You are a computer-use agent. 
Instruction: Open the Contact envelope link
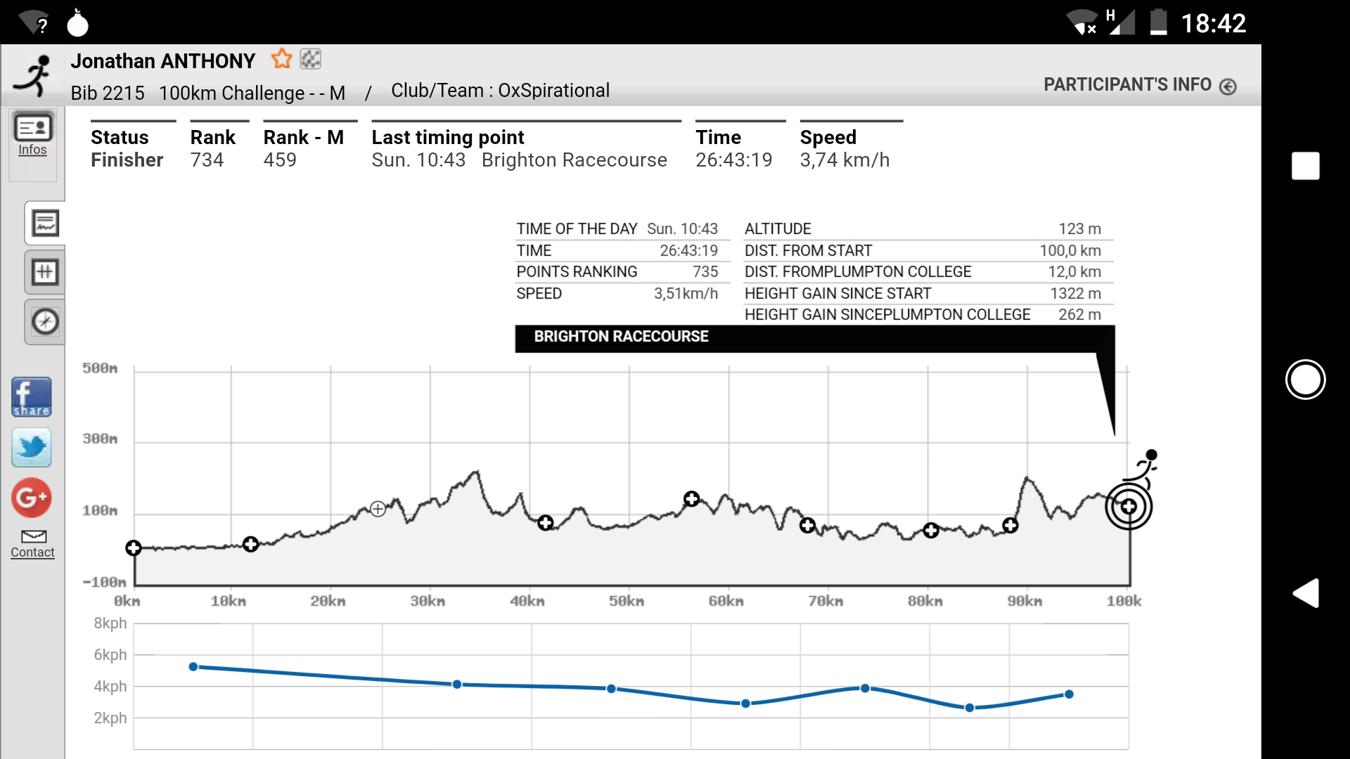click(32, 545)
